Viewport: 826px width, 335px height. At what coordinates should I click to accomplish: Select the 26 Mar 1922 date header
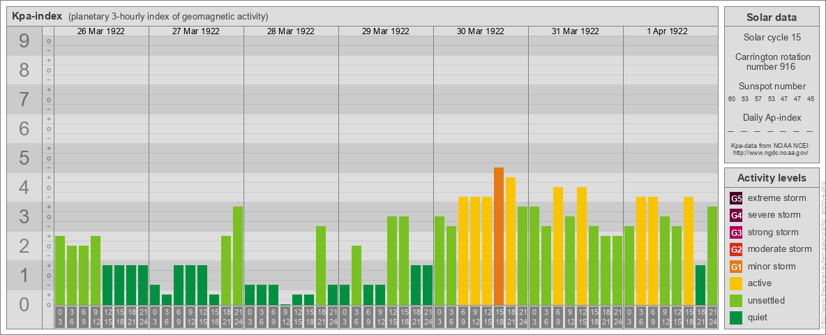pos(101,31)
